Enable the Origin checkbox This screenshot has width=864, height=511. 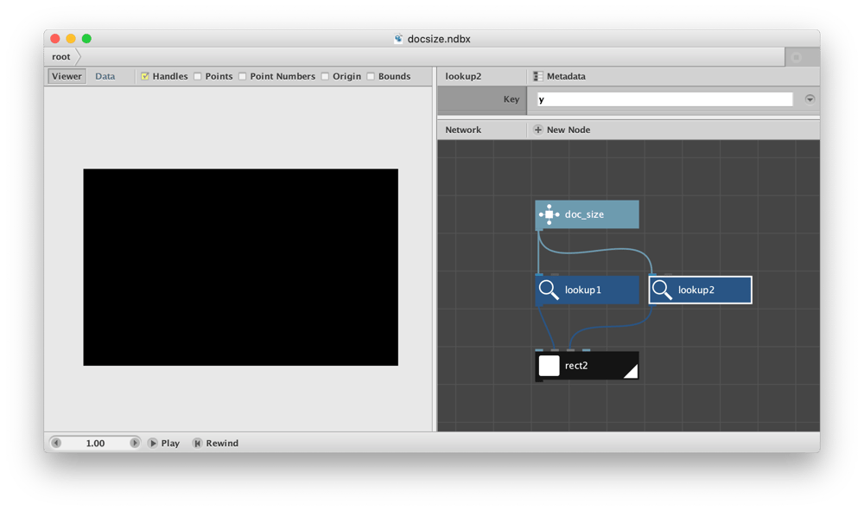(x=325, y=76)
